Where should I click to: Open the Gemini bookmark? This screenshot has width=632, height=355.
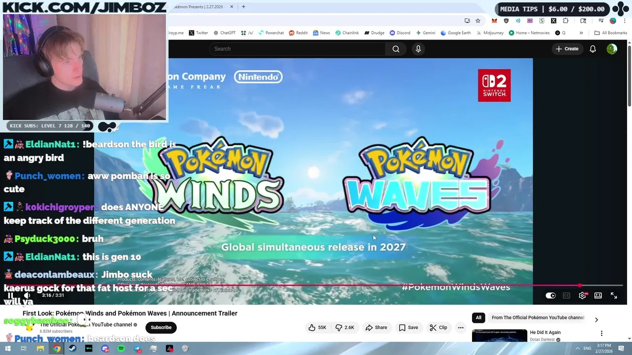(x=425, y=33)
